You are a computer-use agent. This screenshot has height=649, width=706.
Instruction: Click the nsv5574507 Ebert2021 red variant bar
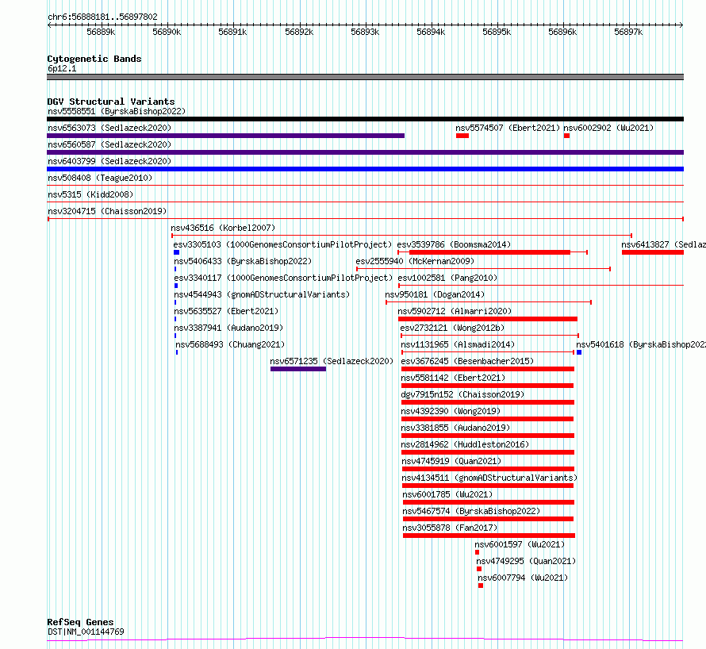[462, 136]
